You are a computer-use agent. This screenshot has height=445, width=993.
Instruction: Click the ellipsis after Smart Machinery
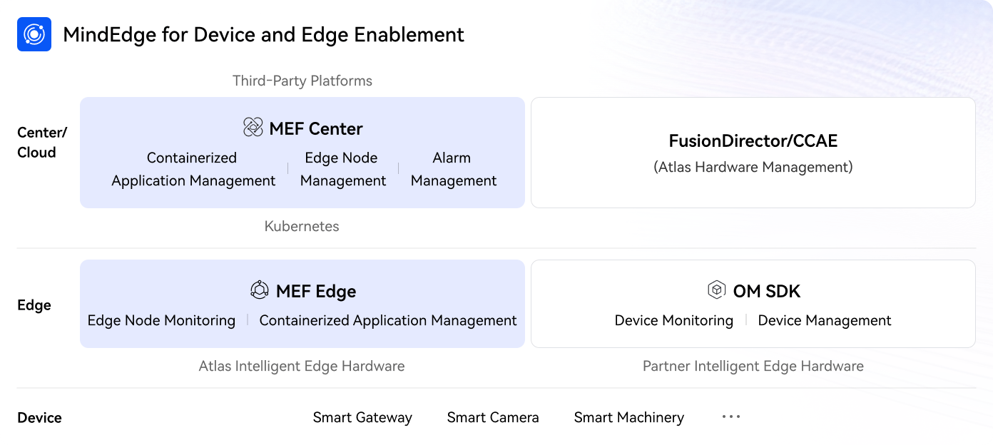[x=731, y=417]
